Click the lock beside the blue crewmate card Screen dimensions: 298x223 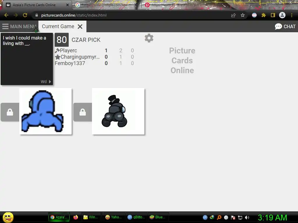click(10, 112)
